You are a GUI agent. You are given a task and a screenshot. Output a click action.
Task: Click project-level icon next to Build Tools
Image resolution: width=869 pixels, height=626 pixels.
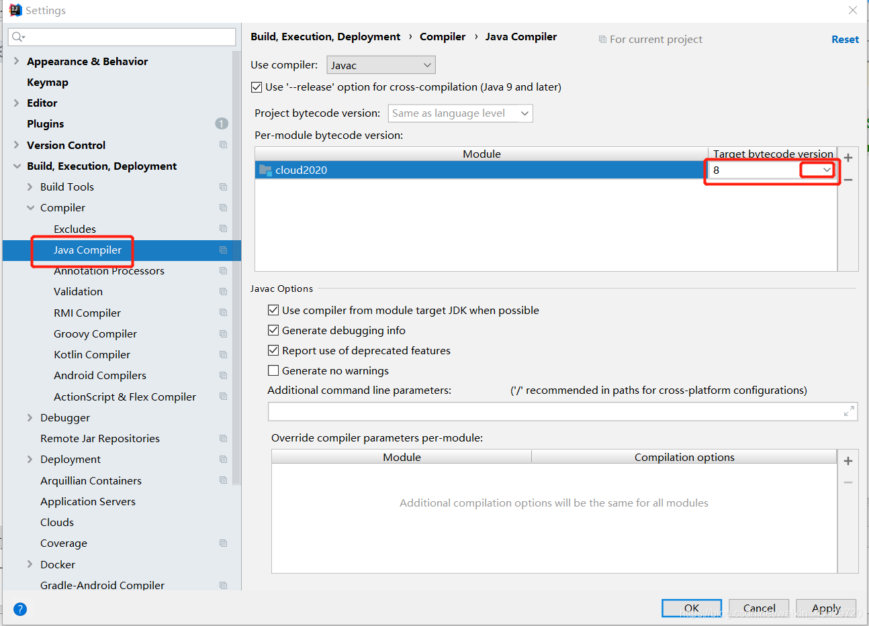pyautogui.click(x=223, y=187)
